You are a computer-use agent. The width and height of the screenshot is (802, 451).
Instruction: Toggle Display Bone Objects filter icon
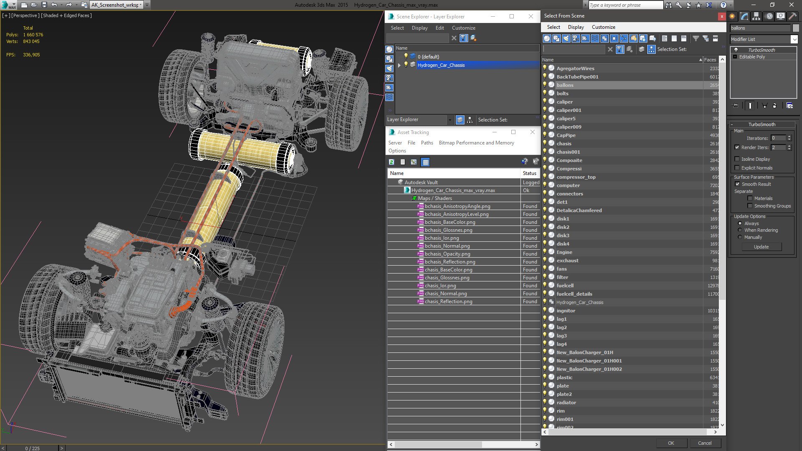(624, 38)
